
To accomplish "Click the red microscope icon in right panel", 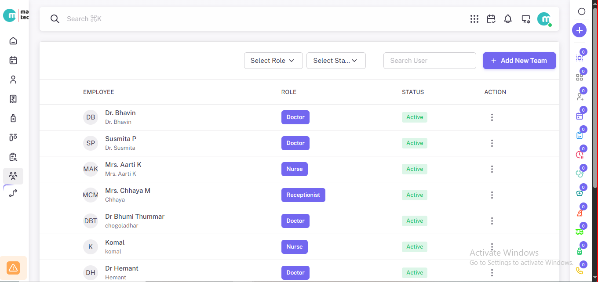I will coord(580,213).
